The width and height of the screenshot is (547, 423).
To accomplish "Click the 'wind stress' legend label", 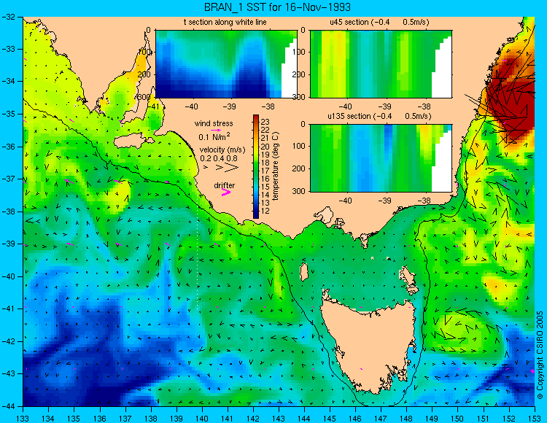I will (214, 123).
